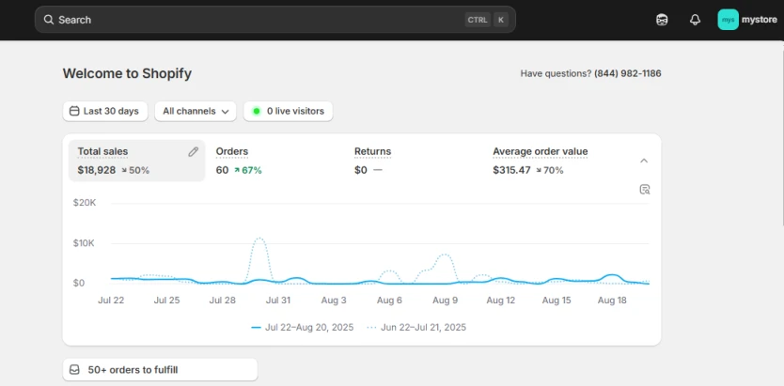Collapse the metrics chart with chevron
Viewport: 784px width, 386px height.
click(x=644, y=161)
